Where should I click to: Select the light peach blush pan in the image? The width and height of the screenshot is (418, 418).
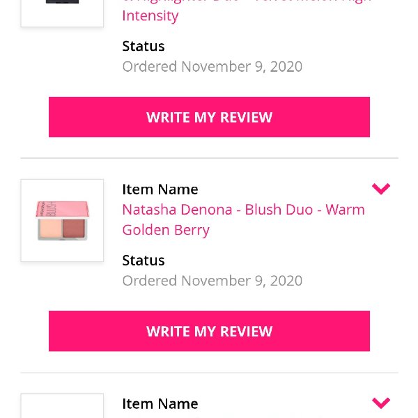click(50, 229)
